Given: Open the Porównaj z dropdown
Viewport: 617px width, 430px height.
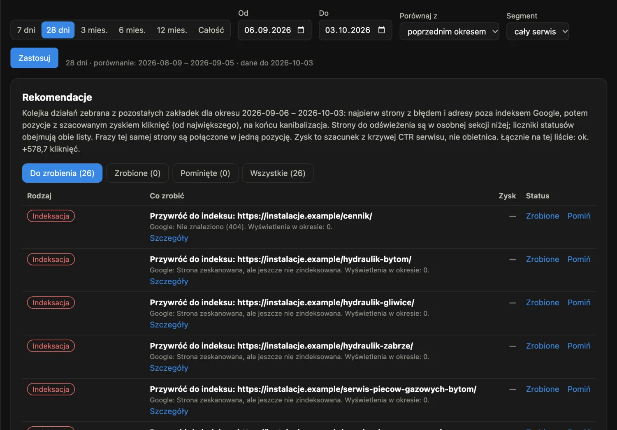Looking at the screenshot, I should tap(449, 31).
